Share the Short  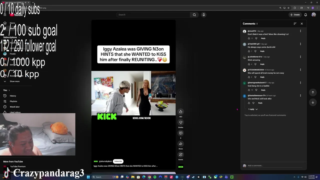(x=180, y=144)
